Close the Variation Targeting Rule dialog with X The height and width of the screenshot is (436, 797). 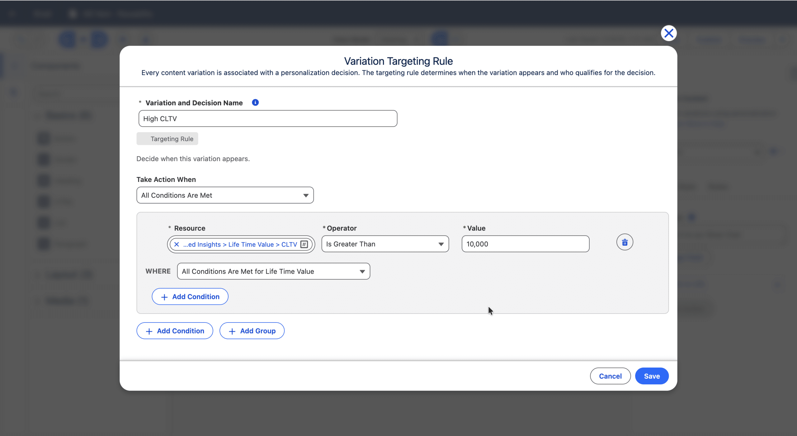point(668,33)
